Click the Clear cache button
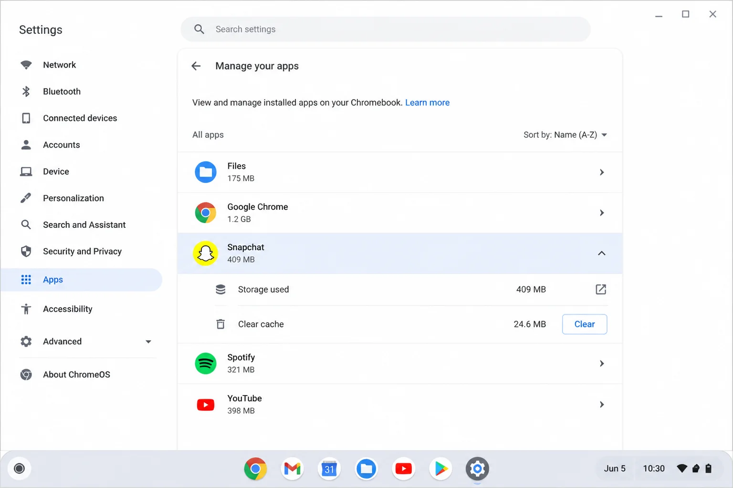The height and width of the screenshot is (488, 733). (x=585, y=324)
